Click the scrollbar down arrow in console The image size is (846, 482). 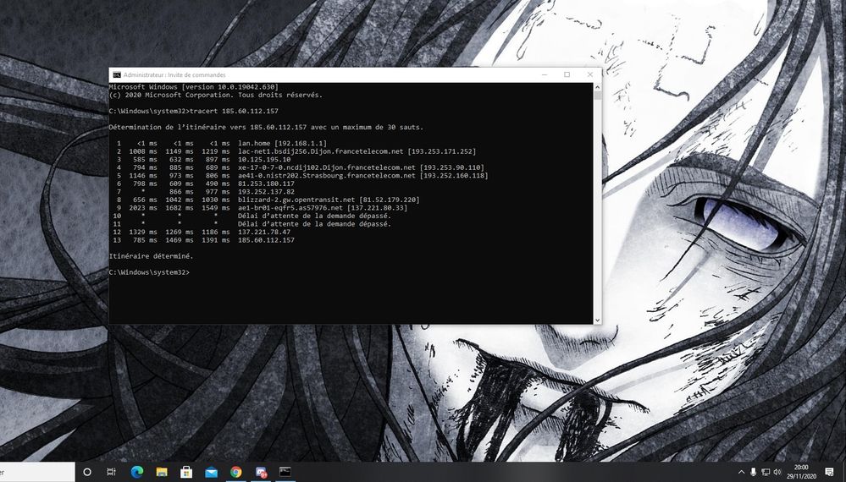pos(598,320)
